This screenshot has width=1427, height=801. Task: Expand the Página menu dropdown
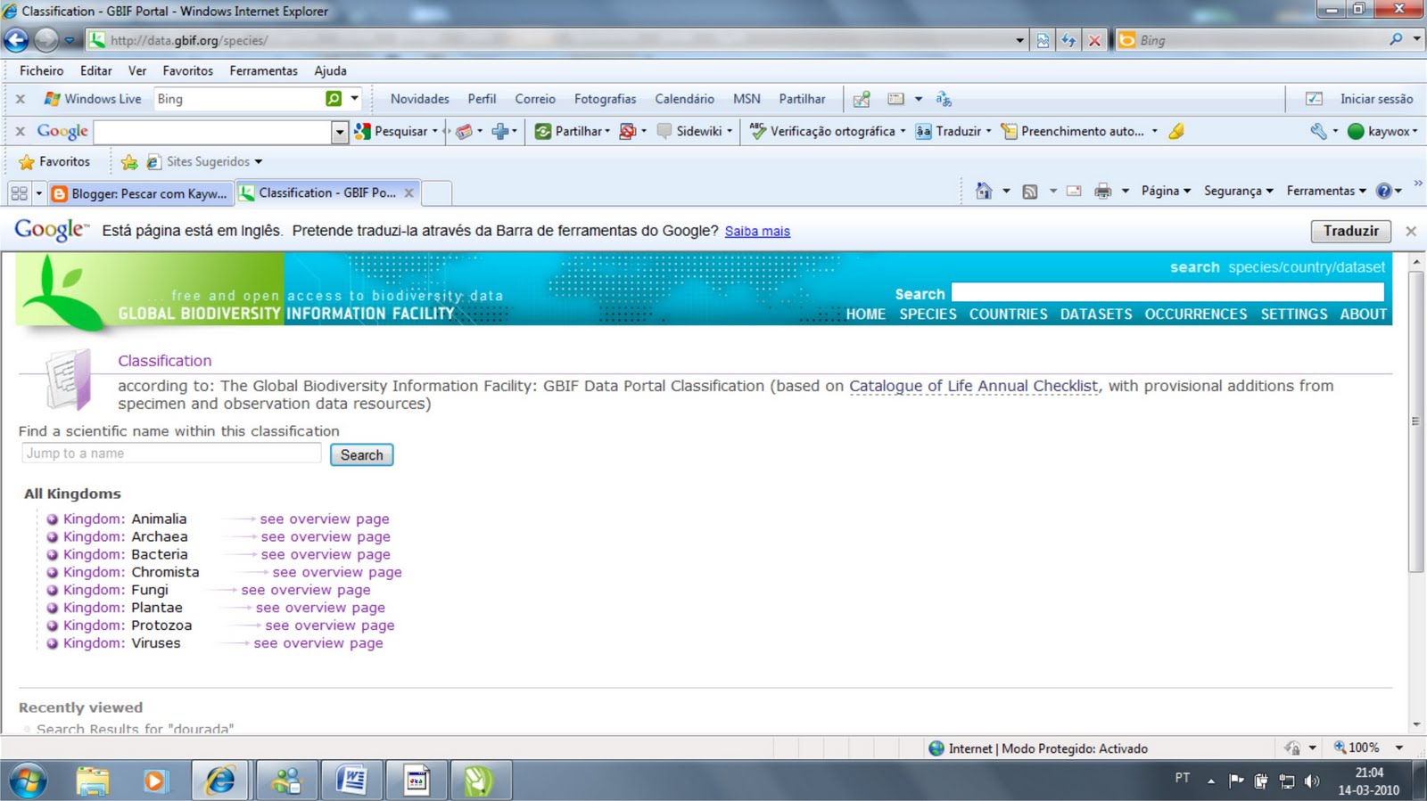(x=1167, y=191)
